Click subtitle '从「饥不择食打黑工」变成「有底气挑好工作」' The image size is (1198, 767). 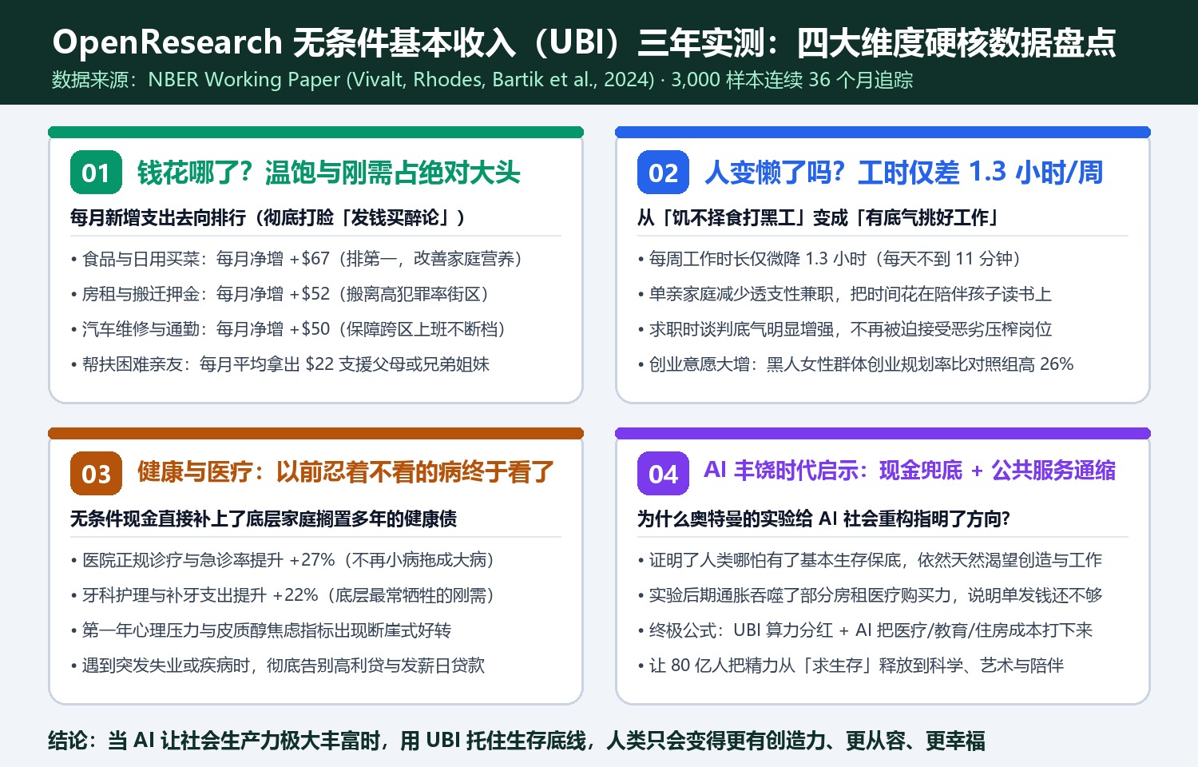click(x=818, y=217)
